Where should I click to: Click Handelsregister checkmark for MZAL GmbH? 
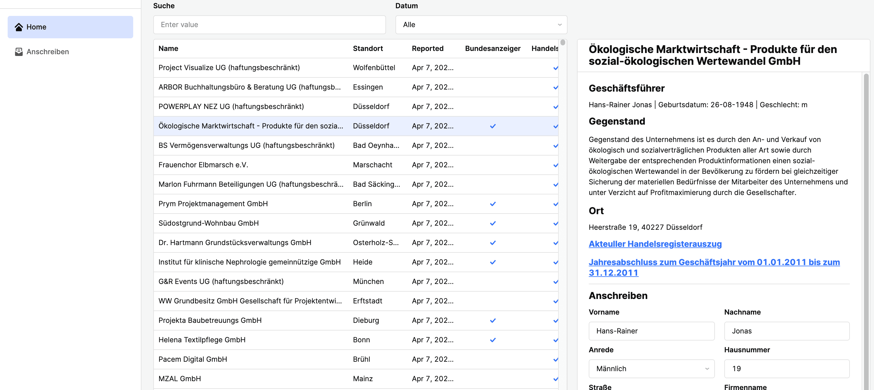(555, 379)
